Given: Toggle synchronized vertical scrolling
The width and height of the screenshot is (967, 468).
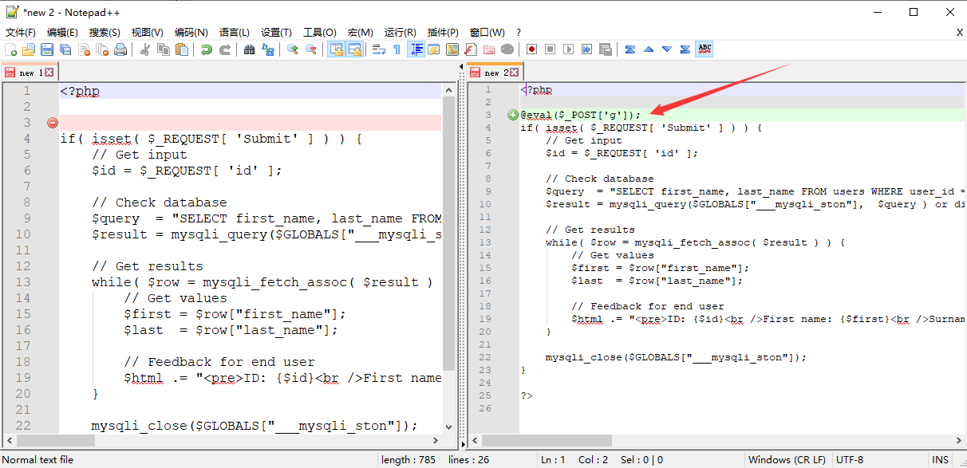Looking at the screenshot, I should pos(336,49).
